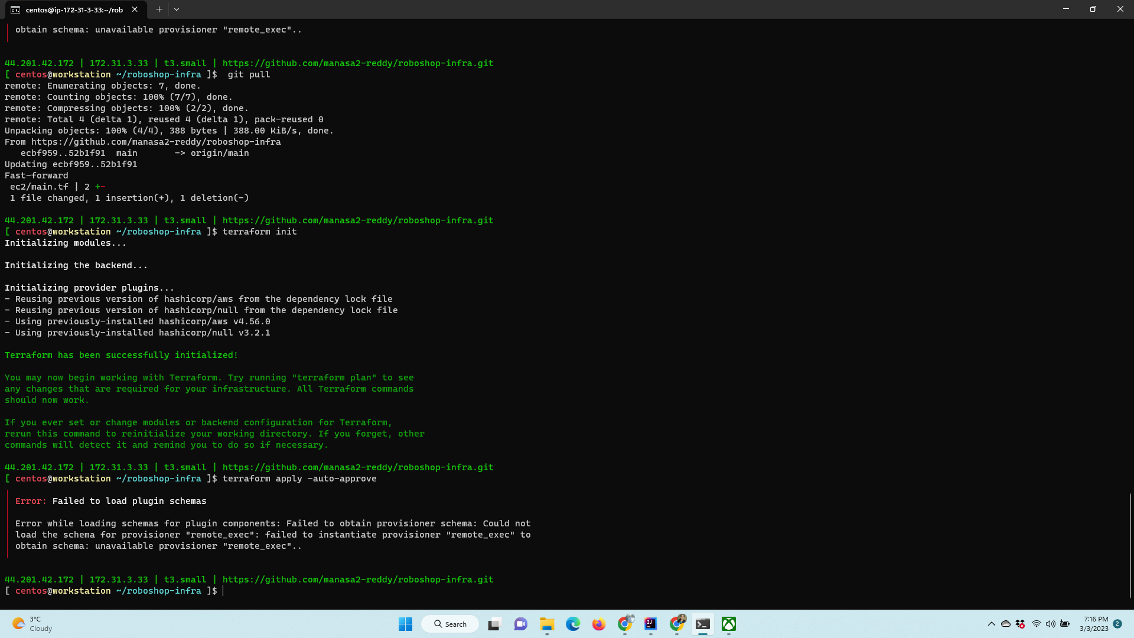1134x638 pixels.
Task: Click the terminal vertical scrollbar
Action: tap(1130, 545)
